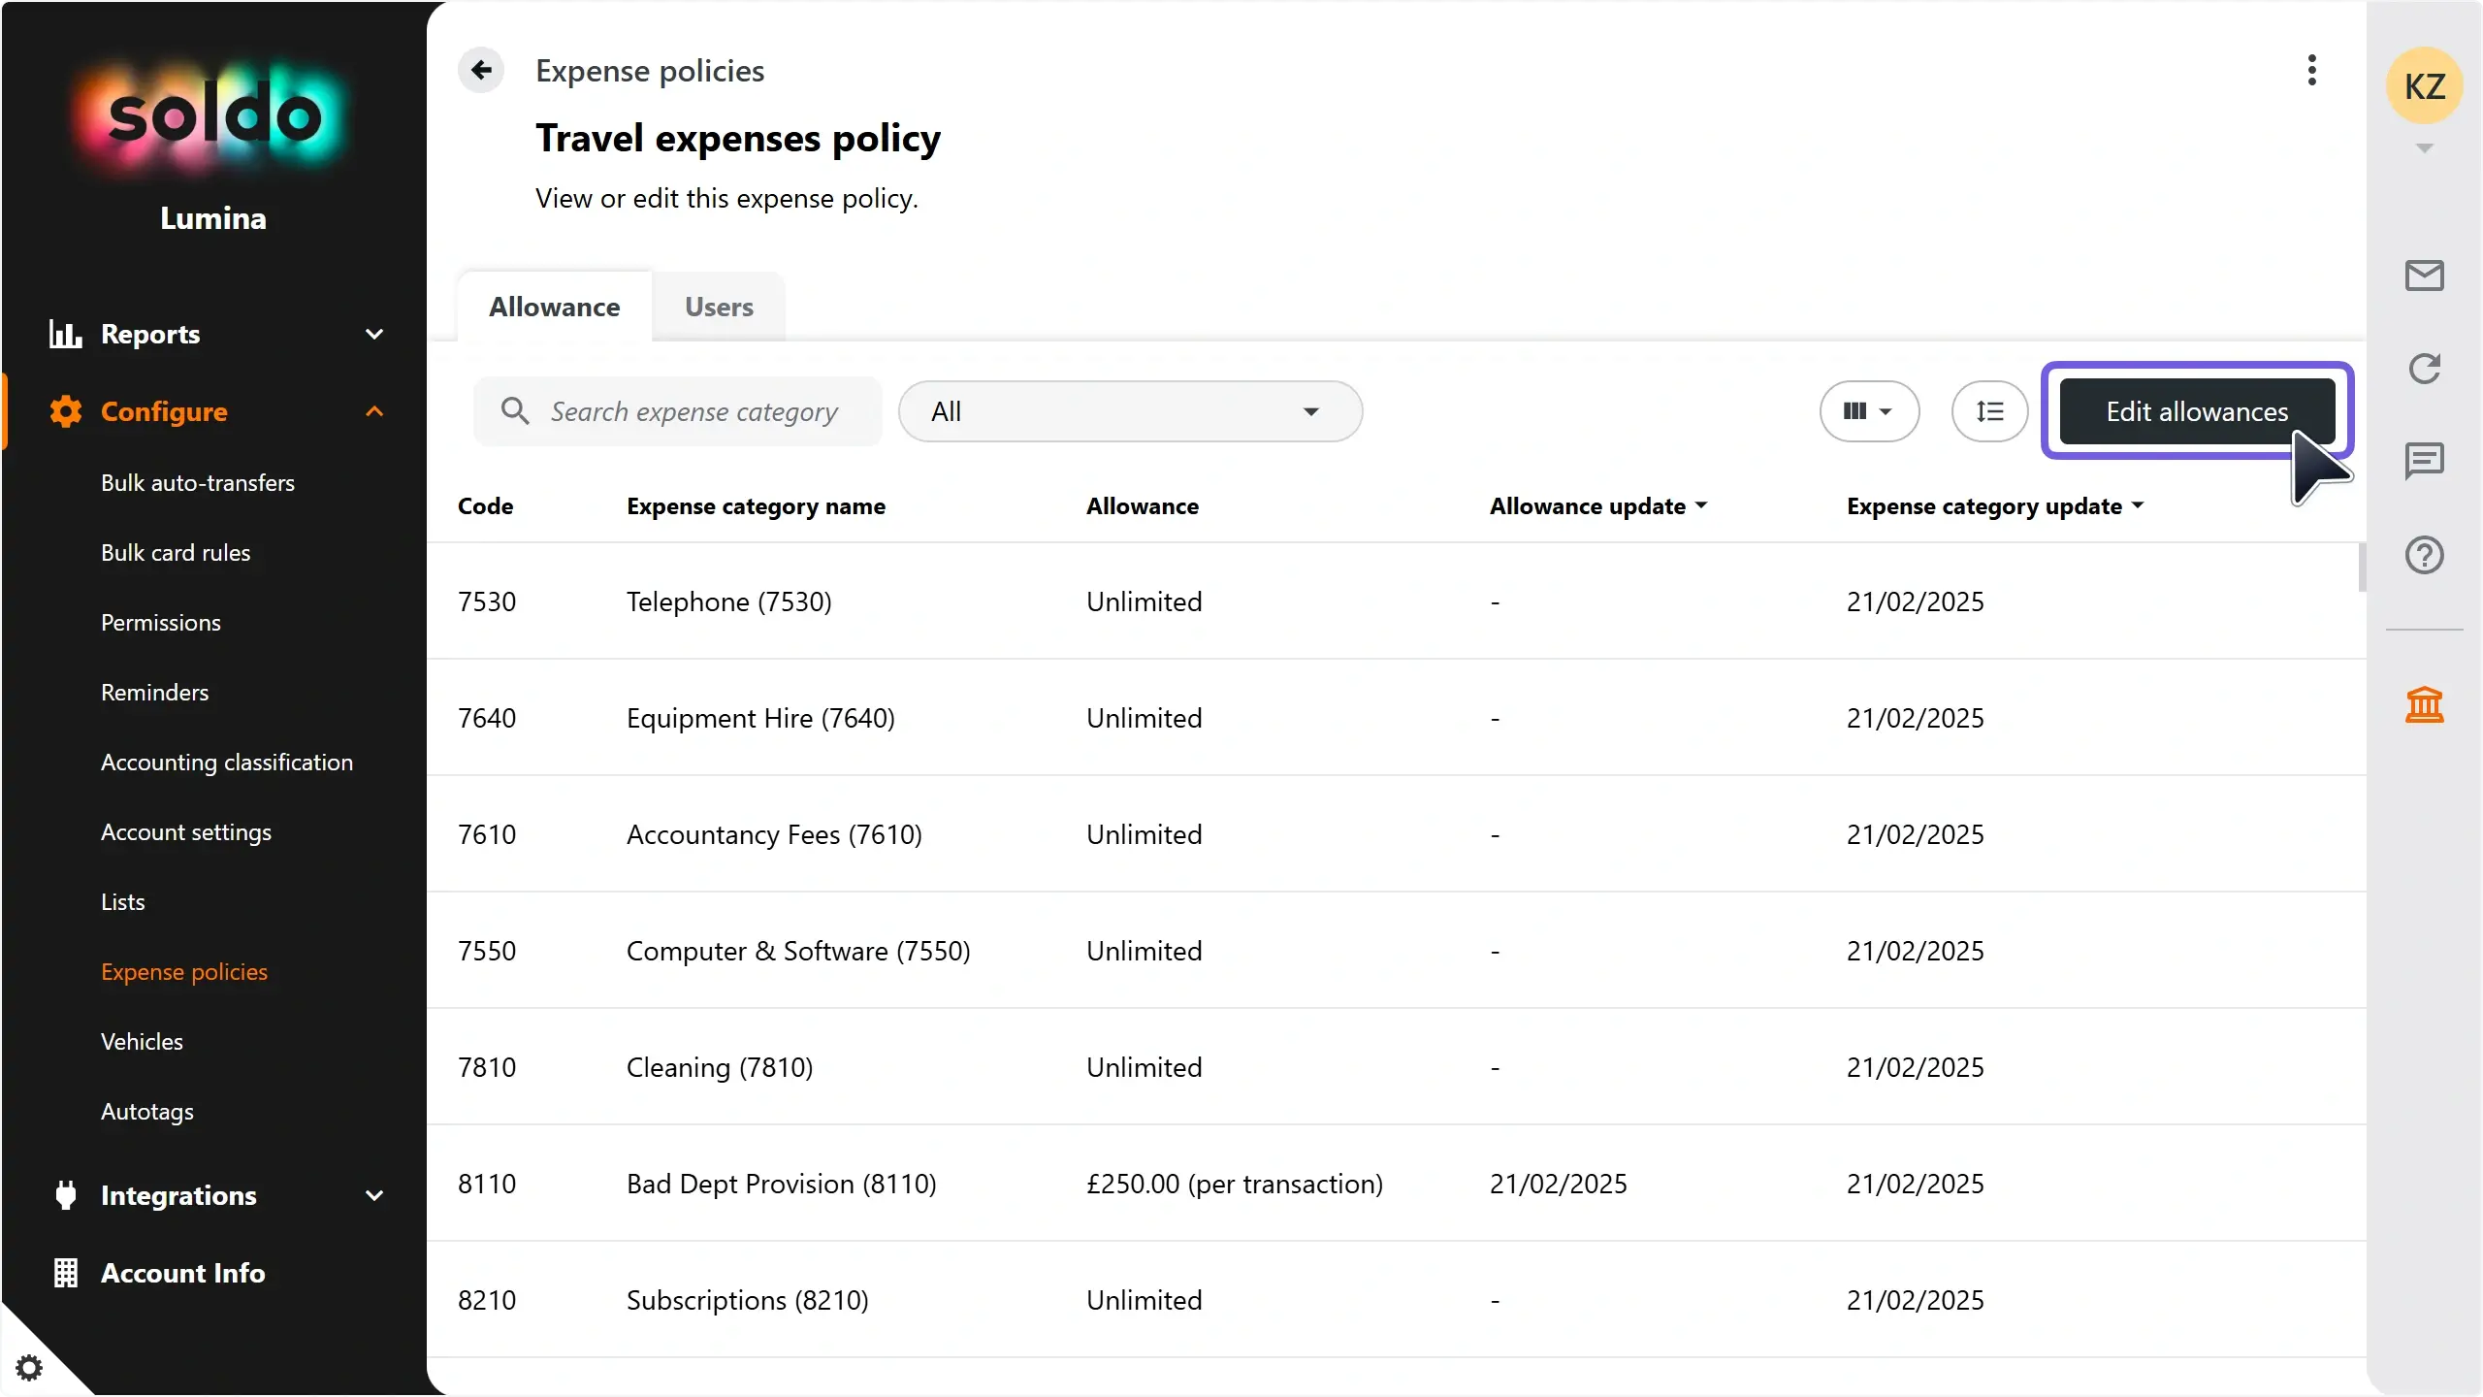The height and width of the screenshot is (1397, 2483).
Task: Click the Edit allowances button
Action: point(2197,411)
